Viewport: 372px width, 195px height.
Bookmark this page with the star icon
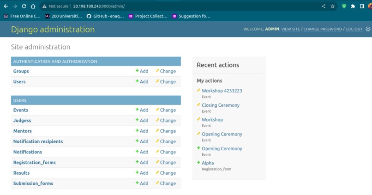(x=333, y=6)
